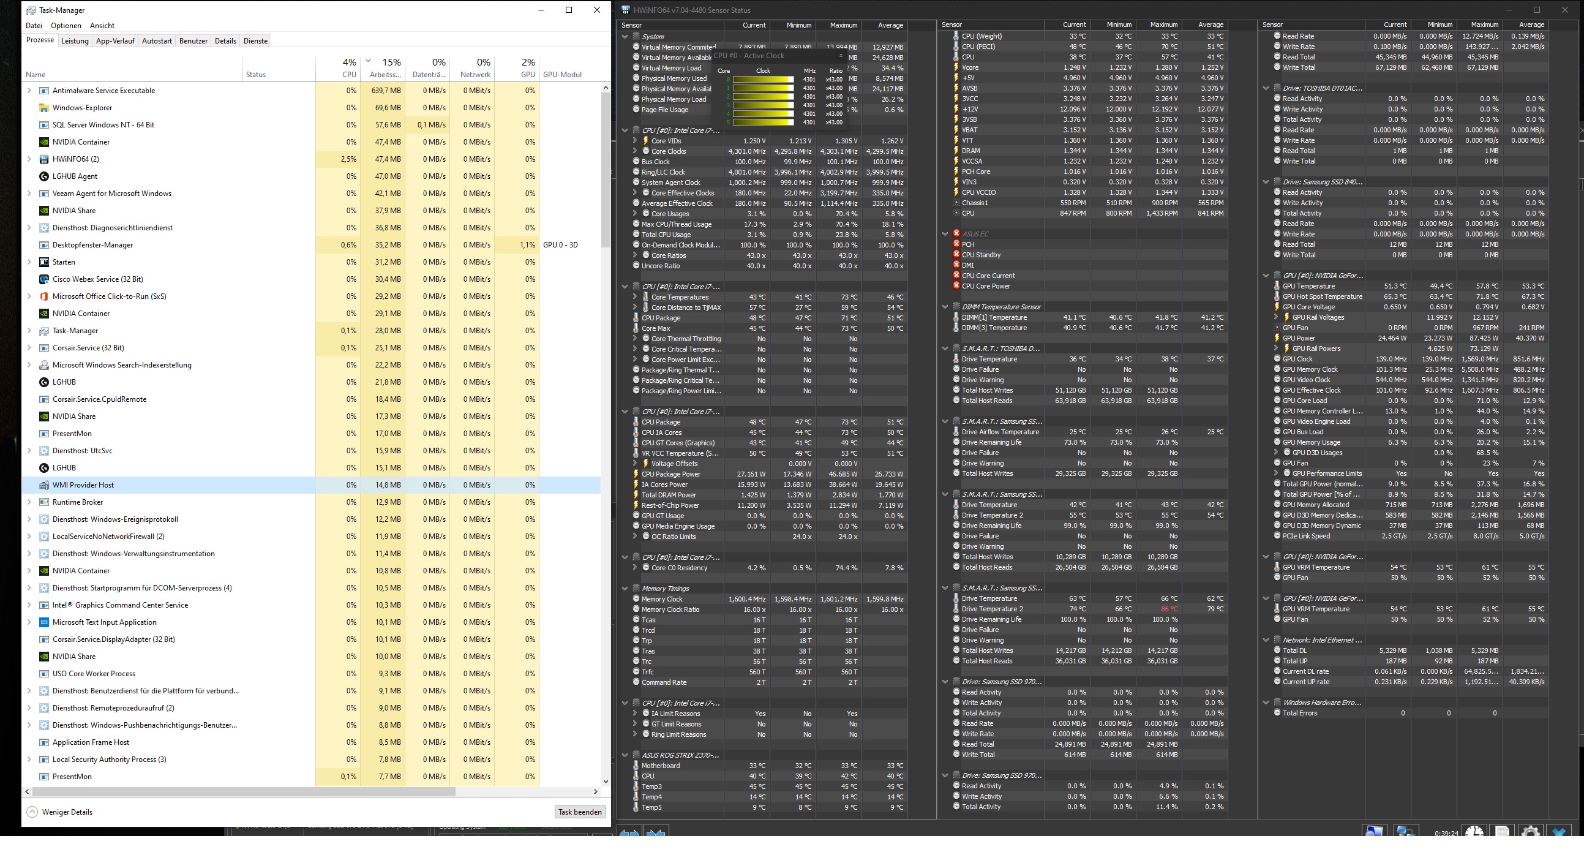Collapse the DIMM Temperature Sensor group

(945, 307)
